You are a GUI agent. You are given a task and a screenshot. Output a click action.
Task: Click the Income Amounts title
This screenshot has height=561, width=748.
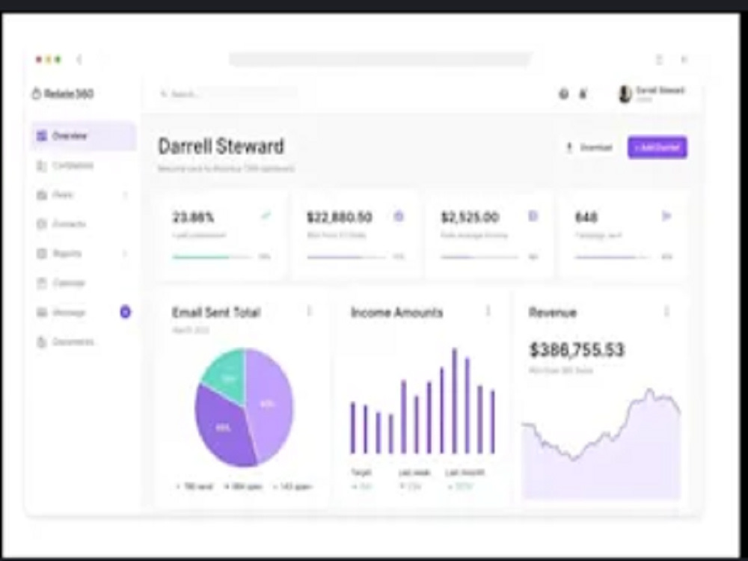coord(397,313)
